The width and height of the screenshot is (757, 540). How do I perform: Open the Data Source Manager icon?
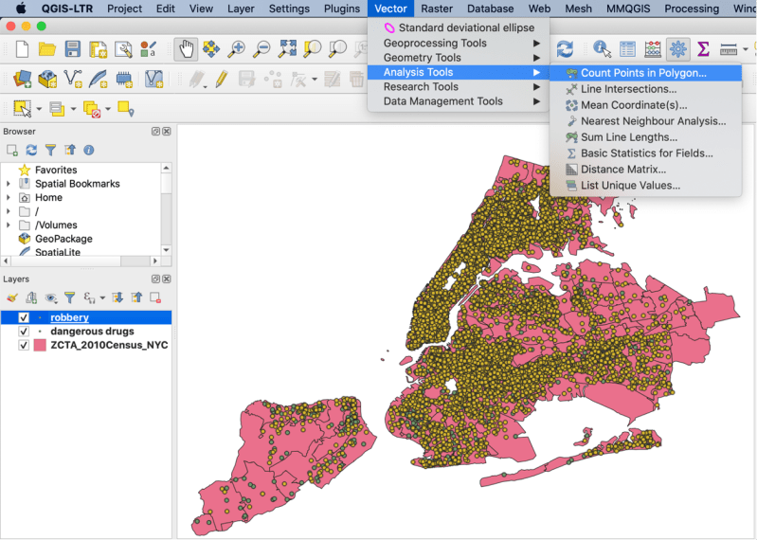(x=22, y=79)
